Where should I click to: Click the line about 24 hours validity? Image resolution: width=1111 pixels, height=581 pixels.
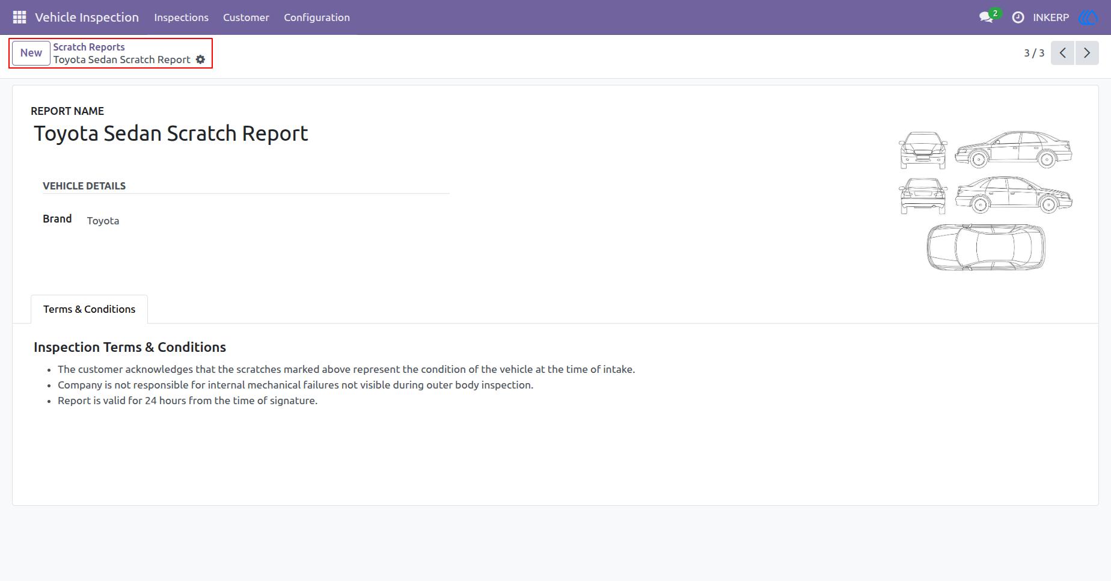[x=188, y=401]
